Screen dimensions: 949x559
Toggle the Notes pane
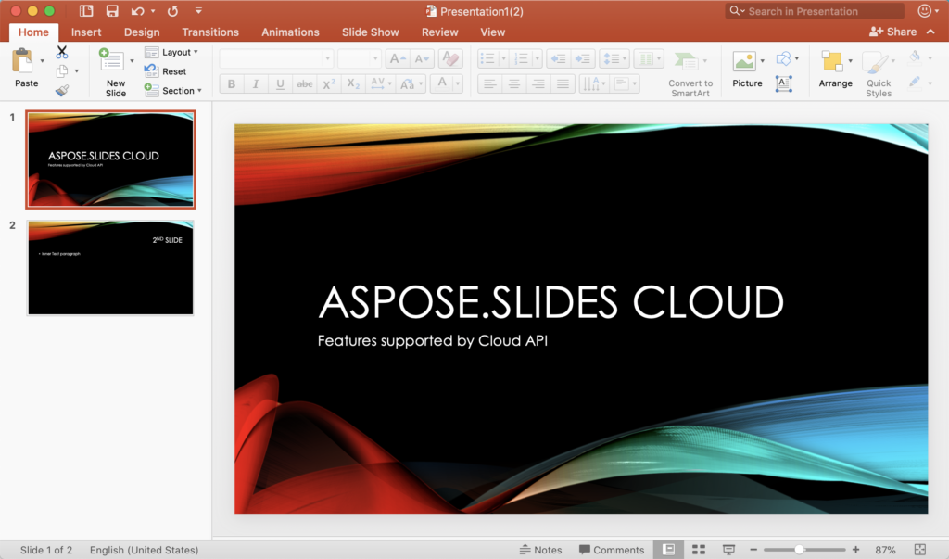[x=540, y=550]
